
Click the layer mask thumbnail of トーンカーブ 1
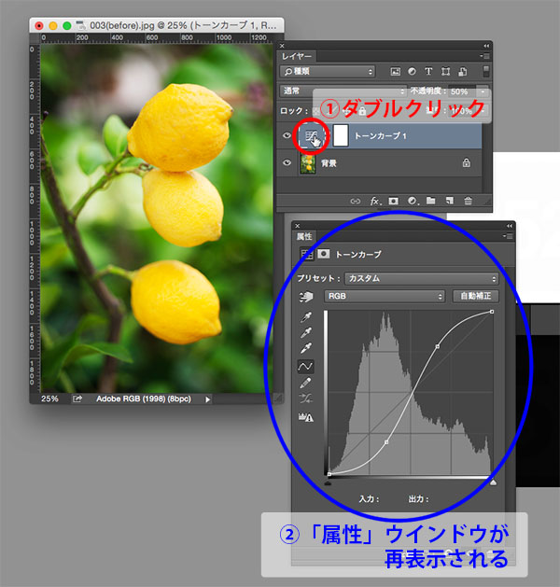tap(340, 136)
